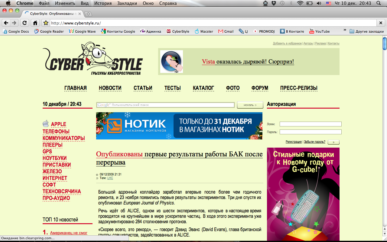Open Другие закладки folder
Image resolution: width=387 pixels, height=242 pixels.
[x=367, y=31]
